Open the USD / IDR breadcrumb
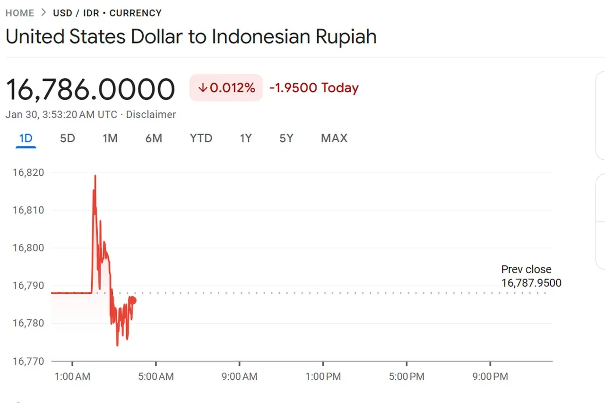The image size is (605, 403). 76,13
